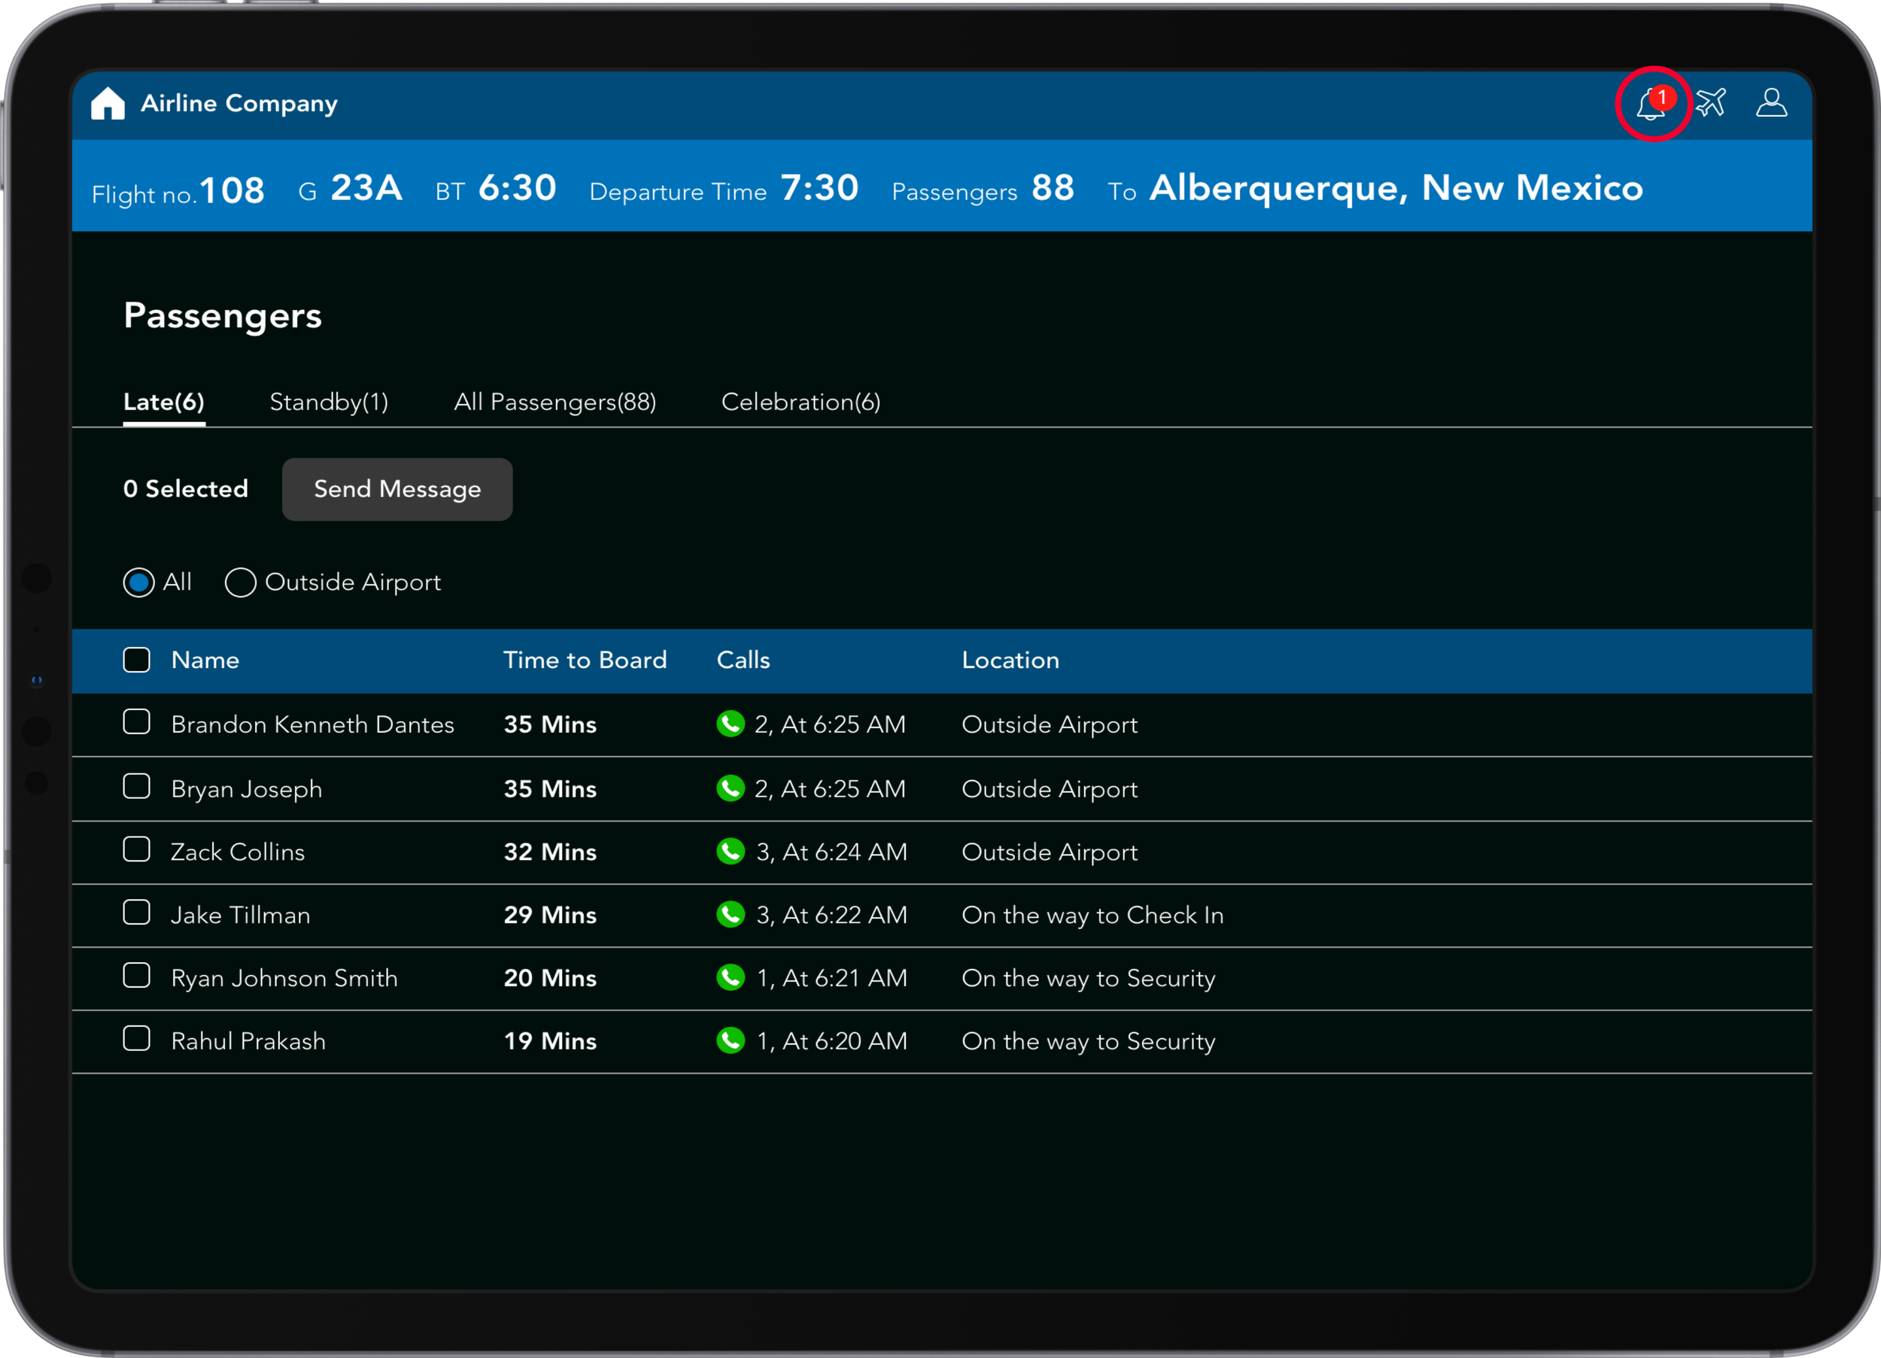The width and height of the screenshot is (1881, 1358).
Task: Click the Airline Company title link
Action: [x=239, y=104]
